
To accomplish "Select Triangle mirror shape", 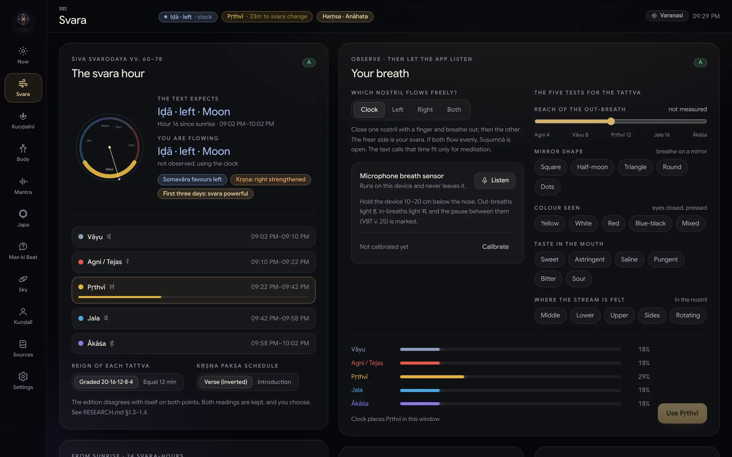I will click(635, 167).
